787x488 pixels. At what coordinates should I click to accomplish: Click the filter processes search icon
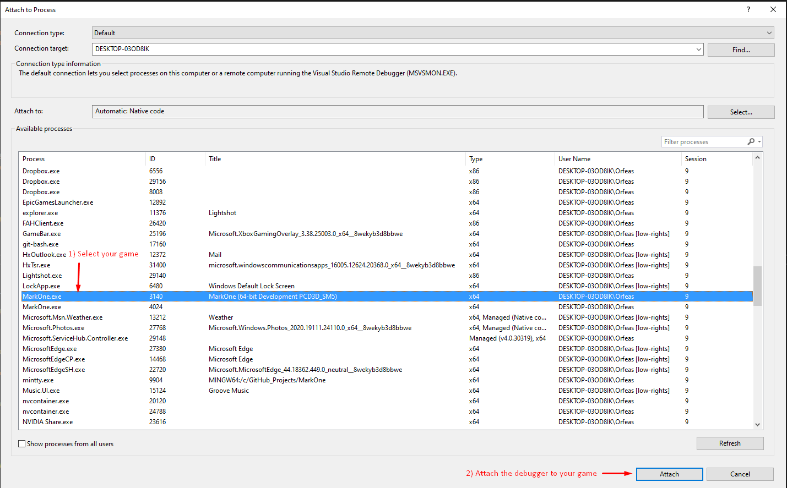point(751,142)
